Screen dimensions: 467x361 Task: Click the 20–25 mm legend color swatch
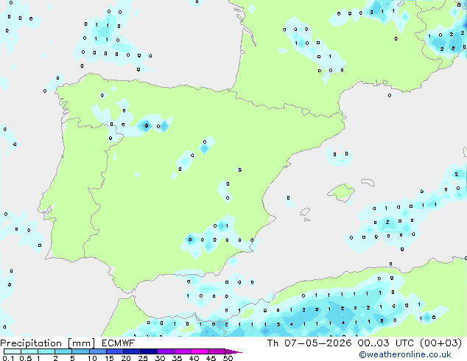tap(131, 351)
